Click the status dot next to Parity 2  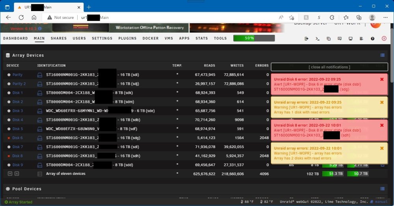pyautogui.click(x=9, y=84)
